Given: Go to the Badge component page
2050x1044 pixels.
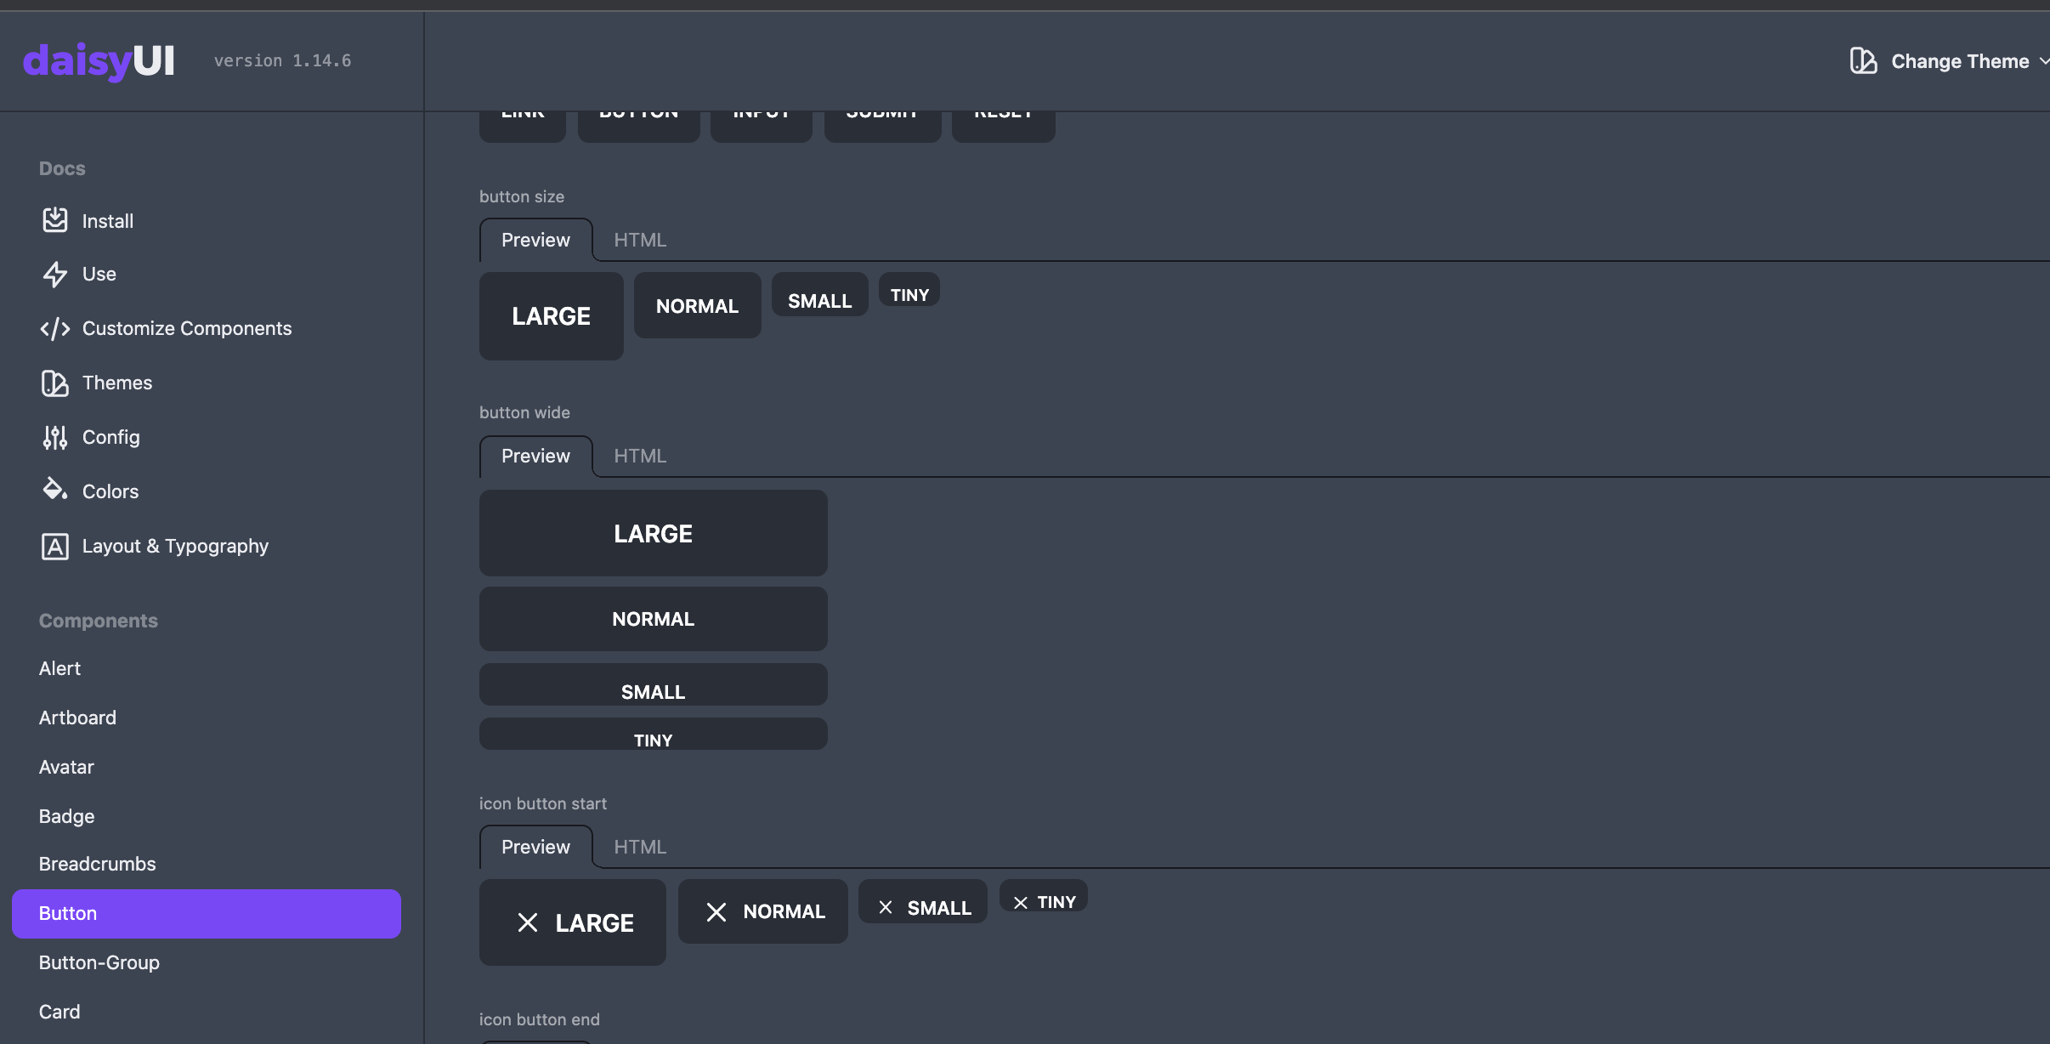Looking at the screenshot, I should coord(67,817).
